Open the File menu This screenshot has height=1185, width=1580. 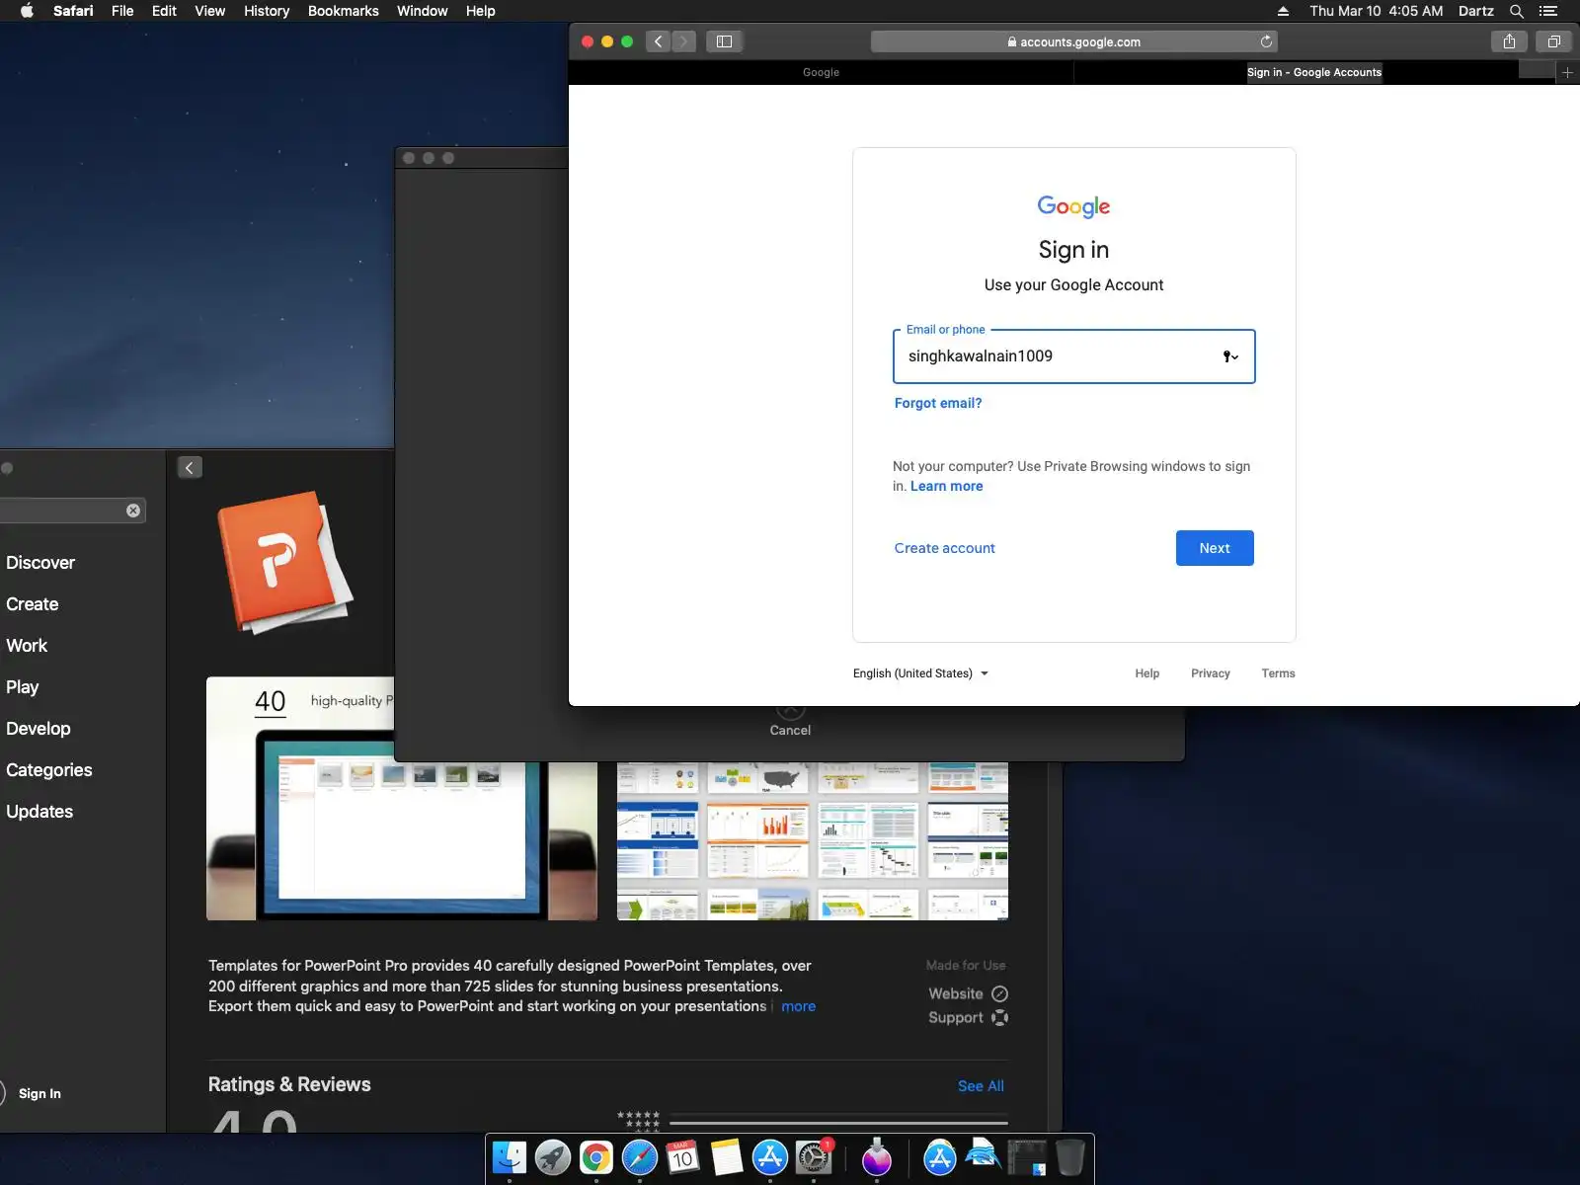pos(122,11)
